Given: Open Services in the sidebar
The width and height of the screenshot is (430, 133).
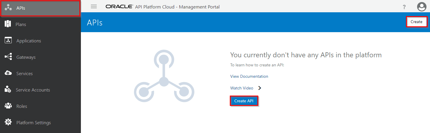Looking at the screenshot, I should pos(40,74).
